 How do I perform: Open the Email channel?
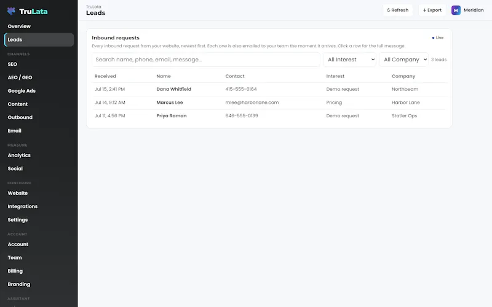pos(39,131)
